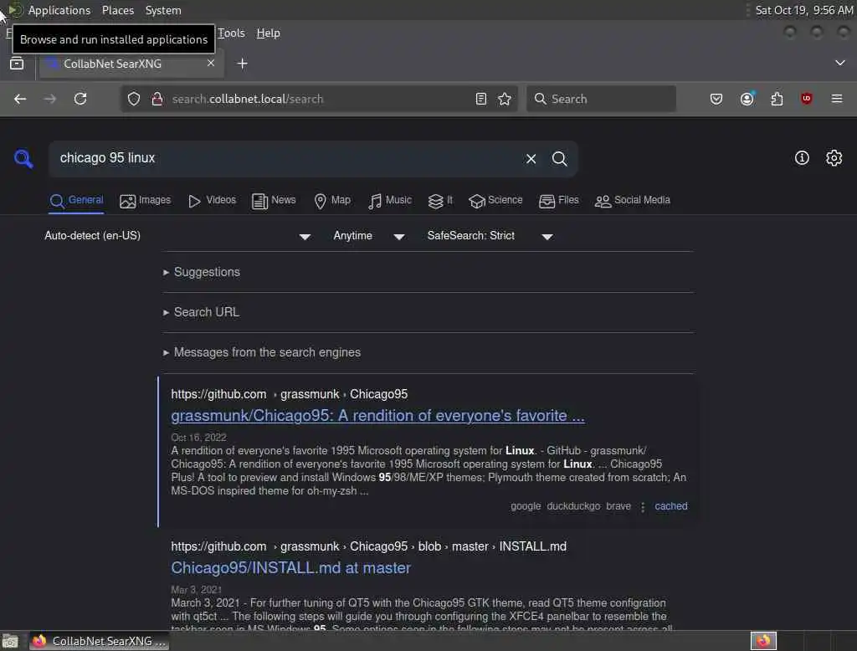
Task: Click the SearXNG magnifier logo
Action: [x=23, y=158]
